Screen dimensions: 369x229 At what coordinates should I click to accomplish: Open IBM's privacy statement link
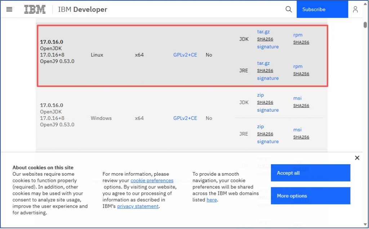[138, 206]
